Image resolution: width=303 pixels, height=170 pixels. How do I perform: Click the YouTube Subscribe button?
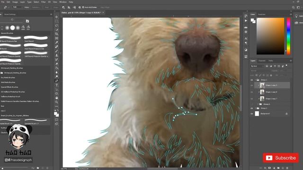click(x=281, y=158)
